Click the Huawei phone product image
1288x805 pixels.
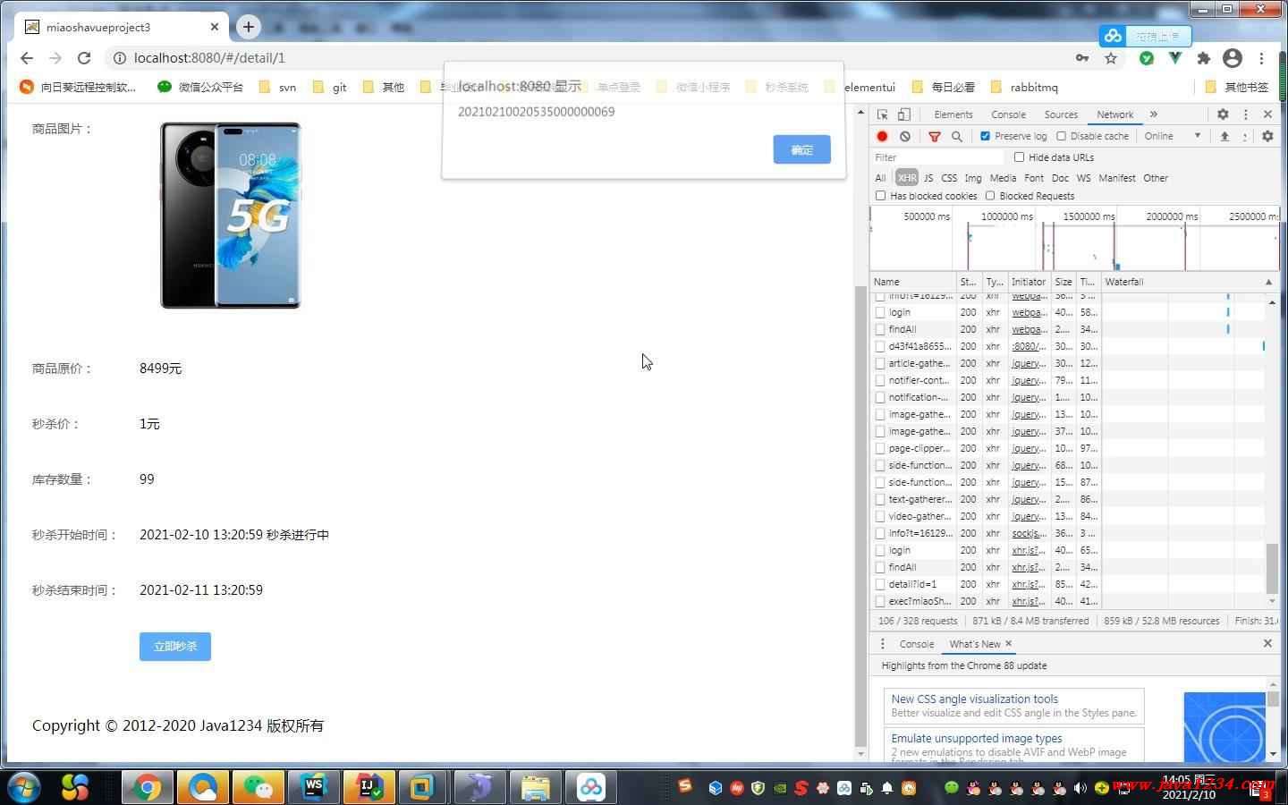[x=231, y=216]
